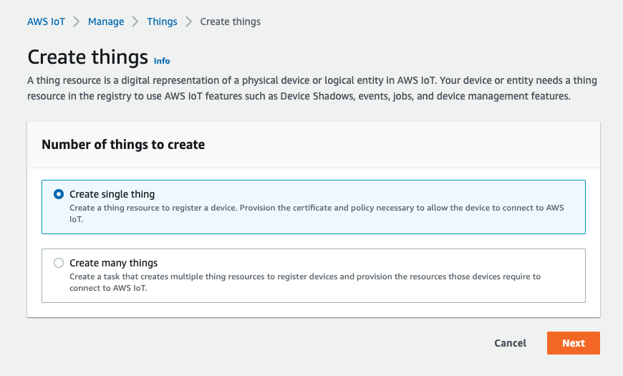
Task: Click the chevron after Manage breadcrumb
Action: tap(135, 21)
